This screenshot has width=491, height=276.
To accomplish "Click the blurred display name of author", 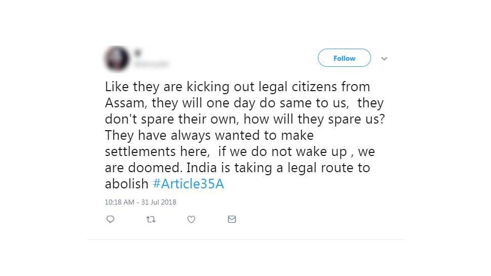I will 138,53.
